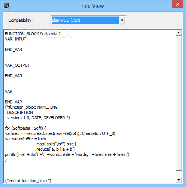This screenshot has height=187, width=186.
Task: Click the vertical scrollbar thumb
Action: 179,103
